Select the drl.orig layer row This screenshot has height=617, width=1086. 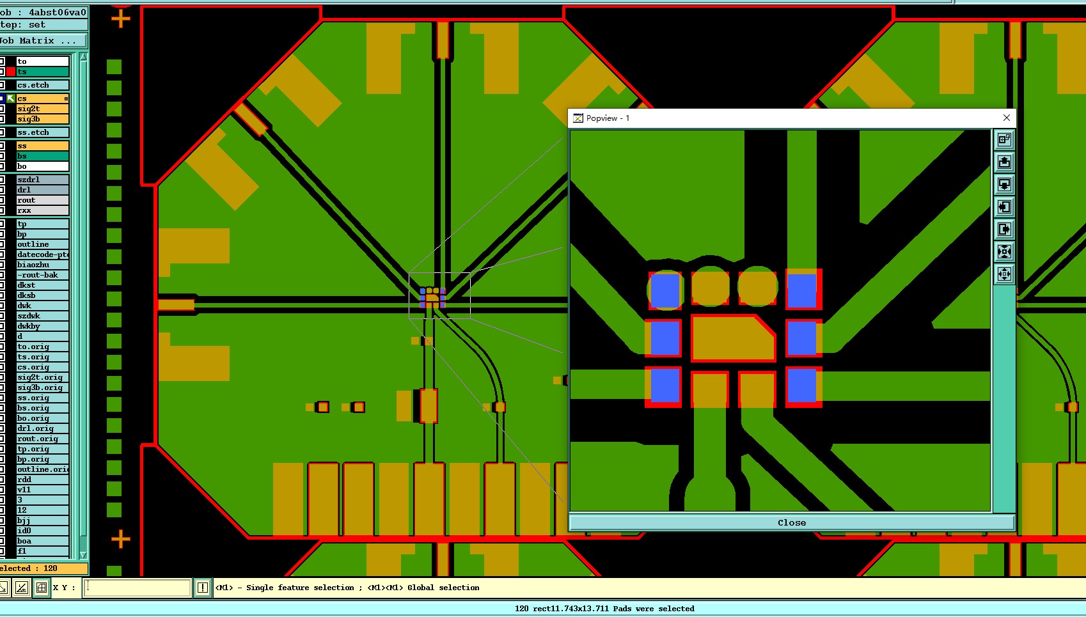[x=42, y=428]
